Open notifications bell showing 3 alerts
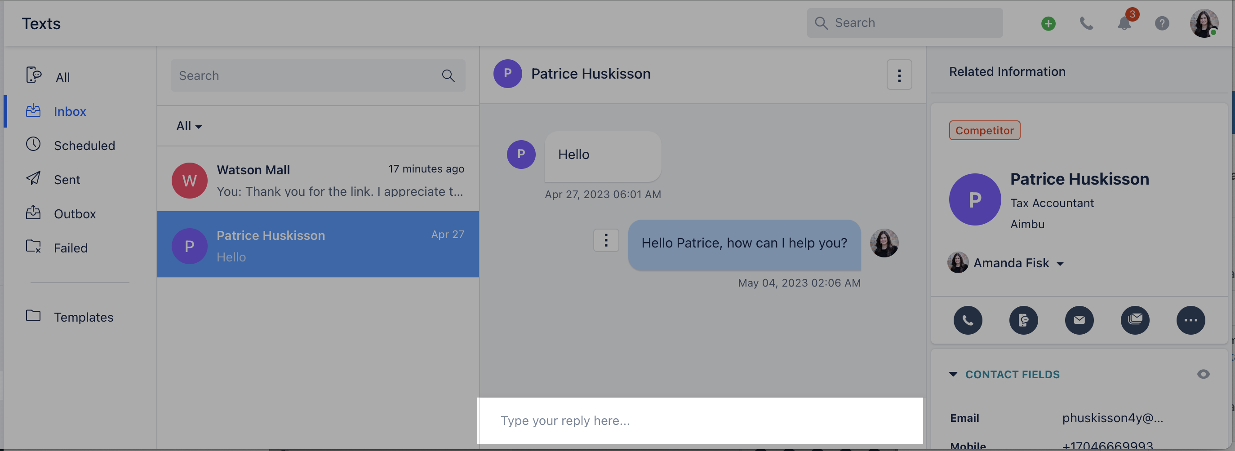 point(1124,23)
